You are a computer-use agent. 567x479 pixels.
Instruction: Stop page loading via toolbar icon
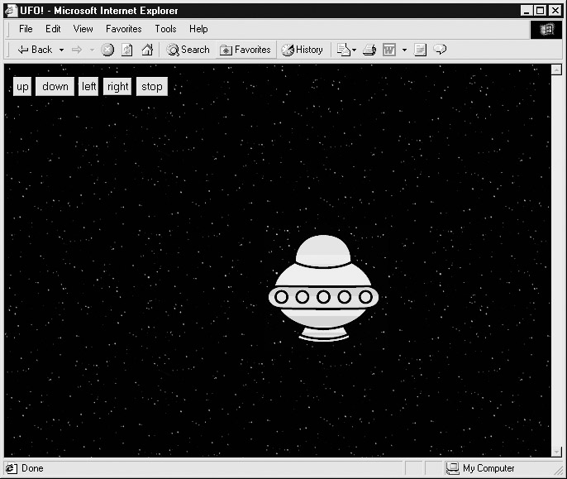tap(107, 50)
